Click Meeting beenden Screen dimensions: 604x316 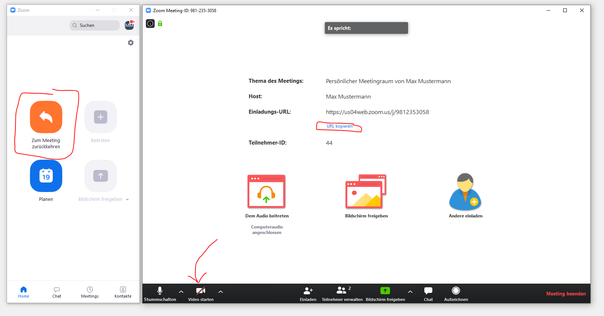click(566, 294)
